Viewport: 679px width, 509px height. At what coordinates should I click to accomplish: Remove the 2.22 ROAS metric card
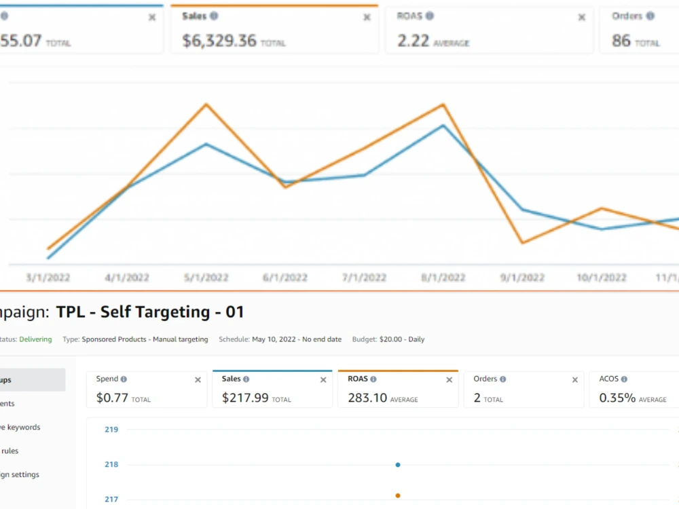point(582,18)
